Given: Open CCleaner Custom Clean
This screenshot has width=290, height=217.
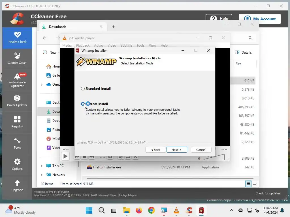Looking at the screenshot, I should tap(17, 59).
